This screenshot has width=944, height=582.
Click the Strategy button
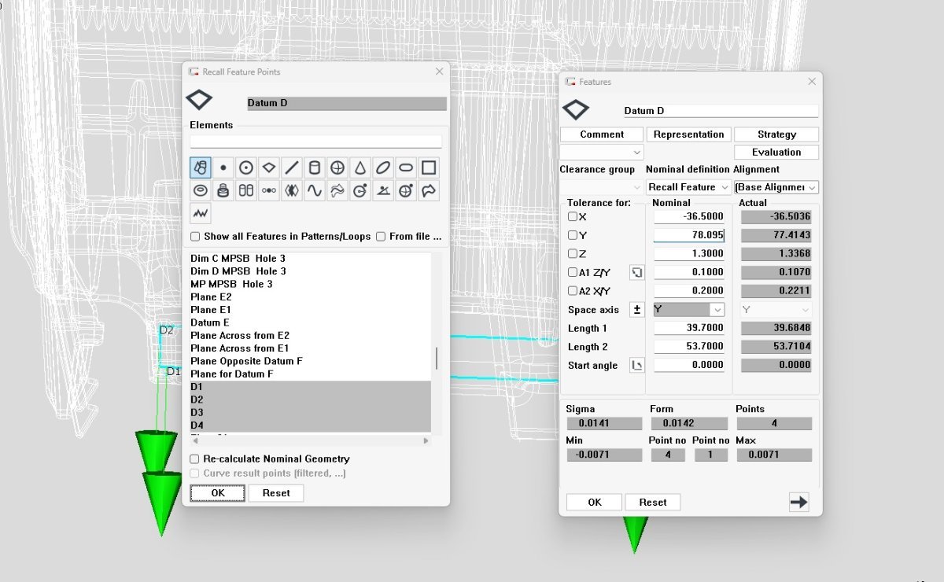click(x=776, y=134)
